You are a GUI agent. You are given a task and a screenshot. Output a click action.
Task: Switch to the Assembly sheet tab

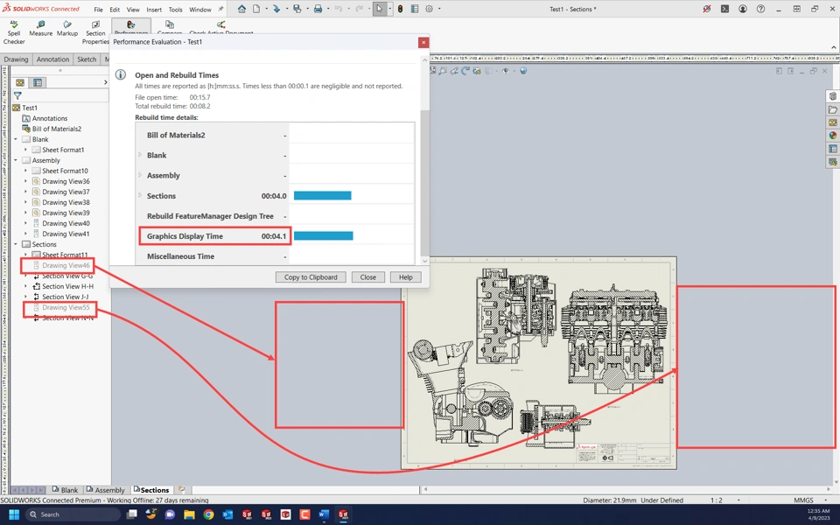(106, 490)
